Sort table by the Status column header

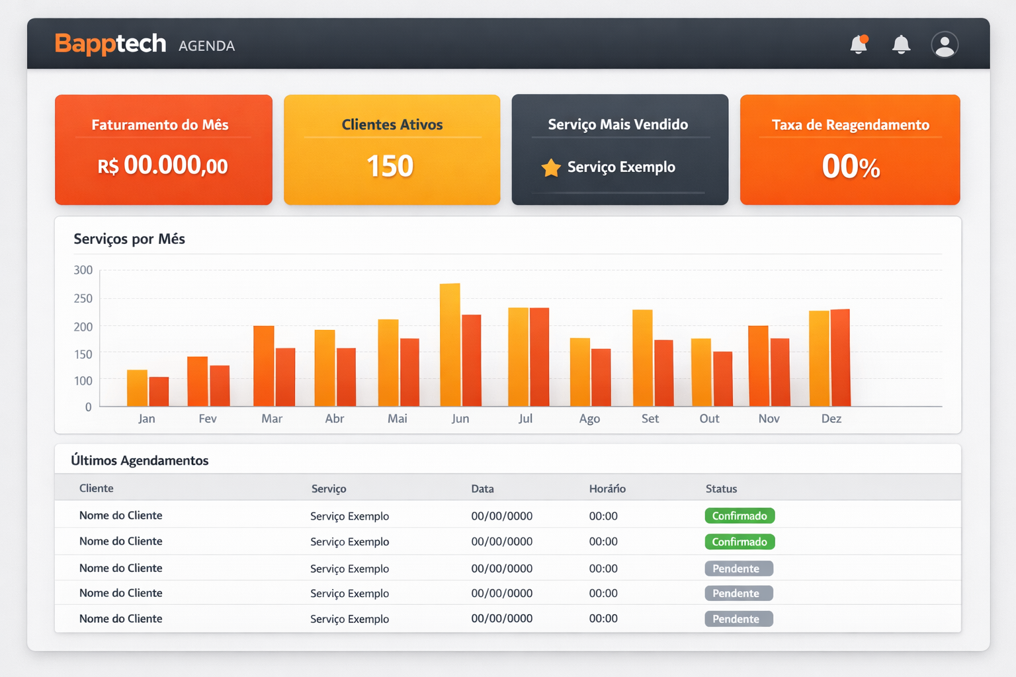(721, 488)
